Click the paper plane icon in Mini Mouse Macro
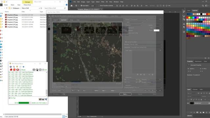 pos(46,99)
